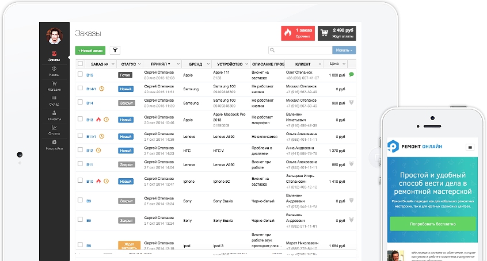The width and height of the screenshot is (487, 261).
Task: Check the box for order B14/1
Action: pyautogui.click(x=80, y=88)
